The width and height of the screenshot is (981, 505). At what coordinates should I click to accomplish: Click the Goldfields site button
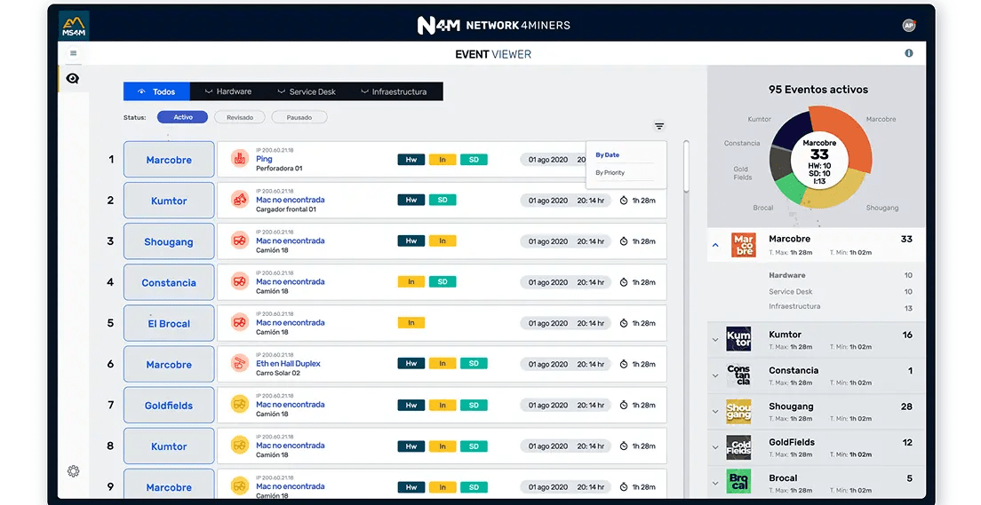click(x=169, y=405)
